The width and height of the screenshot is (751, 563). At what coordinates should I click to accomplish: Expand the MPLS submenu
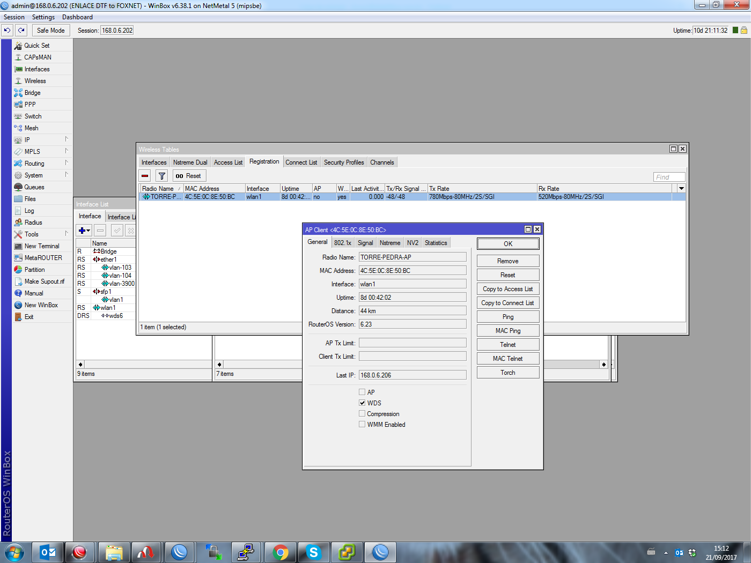click(67, 151)
